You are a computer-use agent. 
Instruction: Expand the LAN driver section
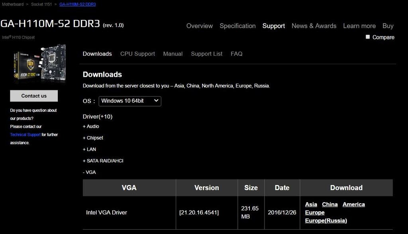pyautogui.click(x=89, y=149)
